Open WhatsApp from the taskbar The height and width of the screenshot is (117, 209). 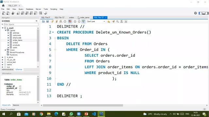[71, 114]
